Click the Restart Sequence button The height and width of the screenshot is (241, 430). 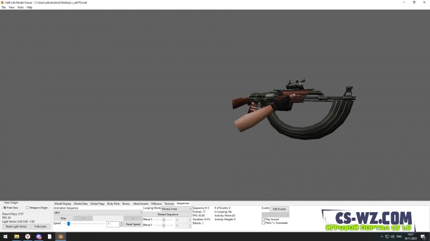click(168, 215)
